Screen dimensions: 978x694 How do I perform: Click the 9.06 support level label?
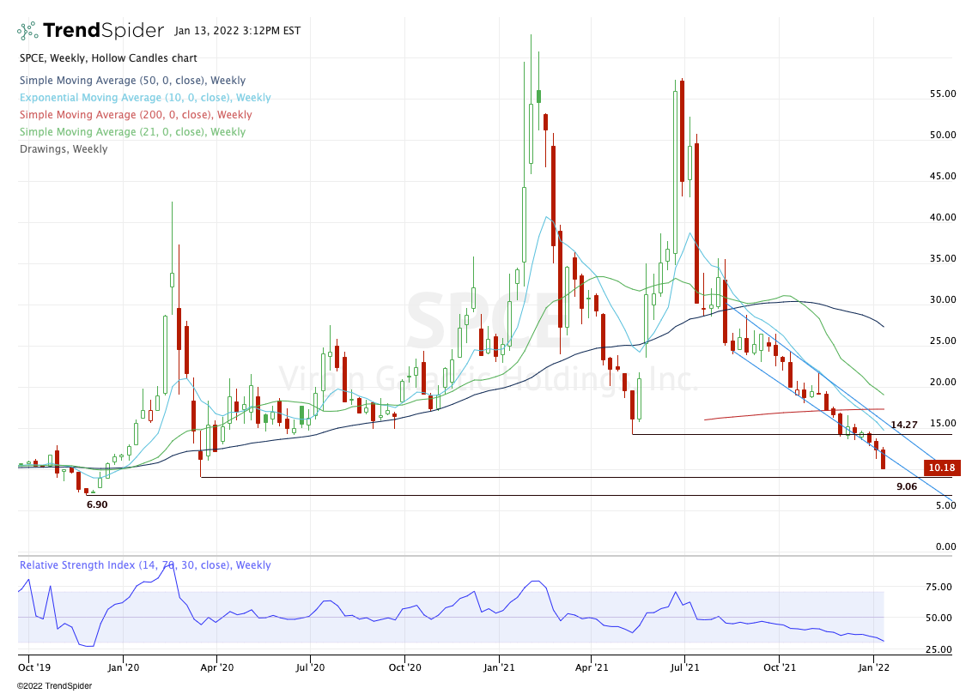[907, 486]
